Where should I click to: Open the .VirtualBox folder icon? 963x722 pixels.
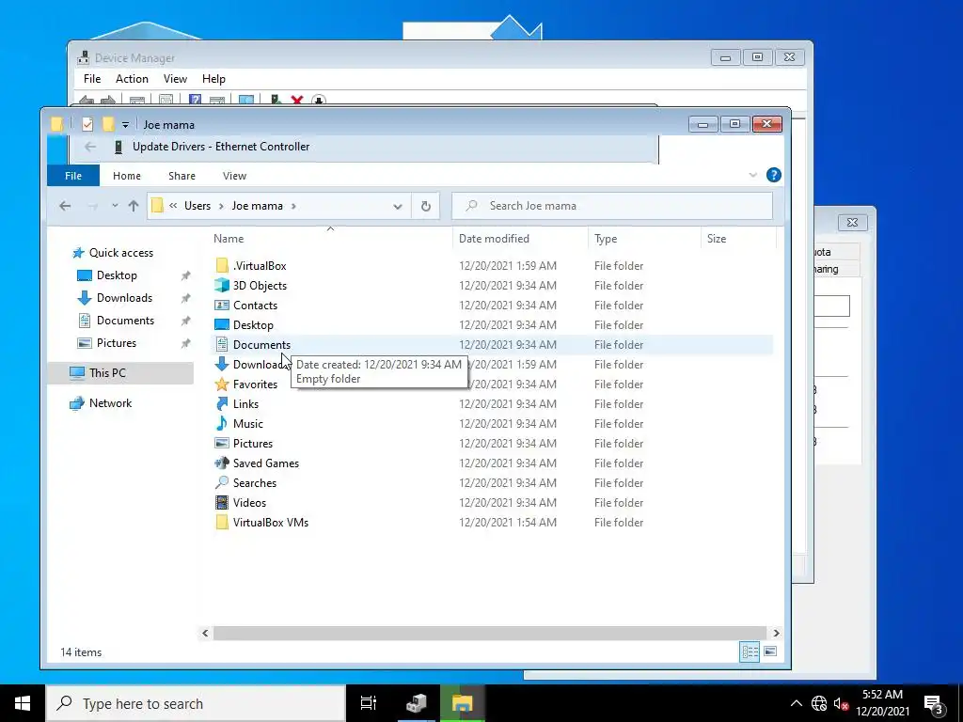click(x=222, y=266)
